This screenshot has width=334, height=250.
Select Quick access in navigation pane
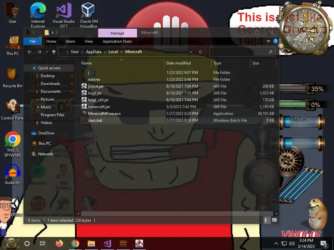(x=49, y=68)
